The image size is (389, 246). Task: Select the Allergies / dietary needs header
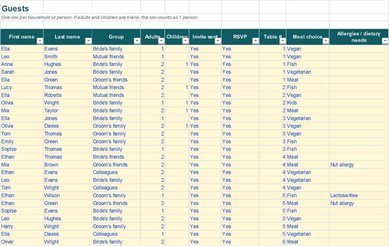[359, 37]
